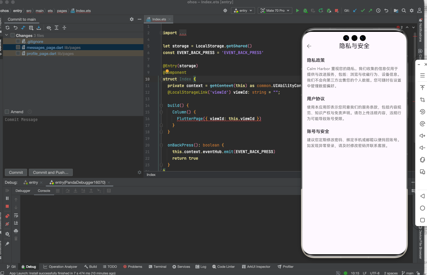Click the Git push arrow icon
The image size is (427, 275).
tap(370, 11)
